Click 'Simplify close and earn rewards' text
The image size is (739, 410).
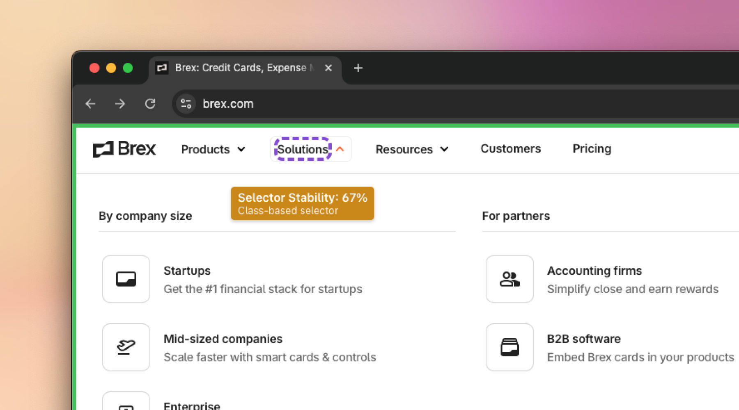pyautogui.click(x=633, y=289)
